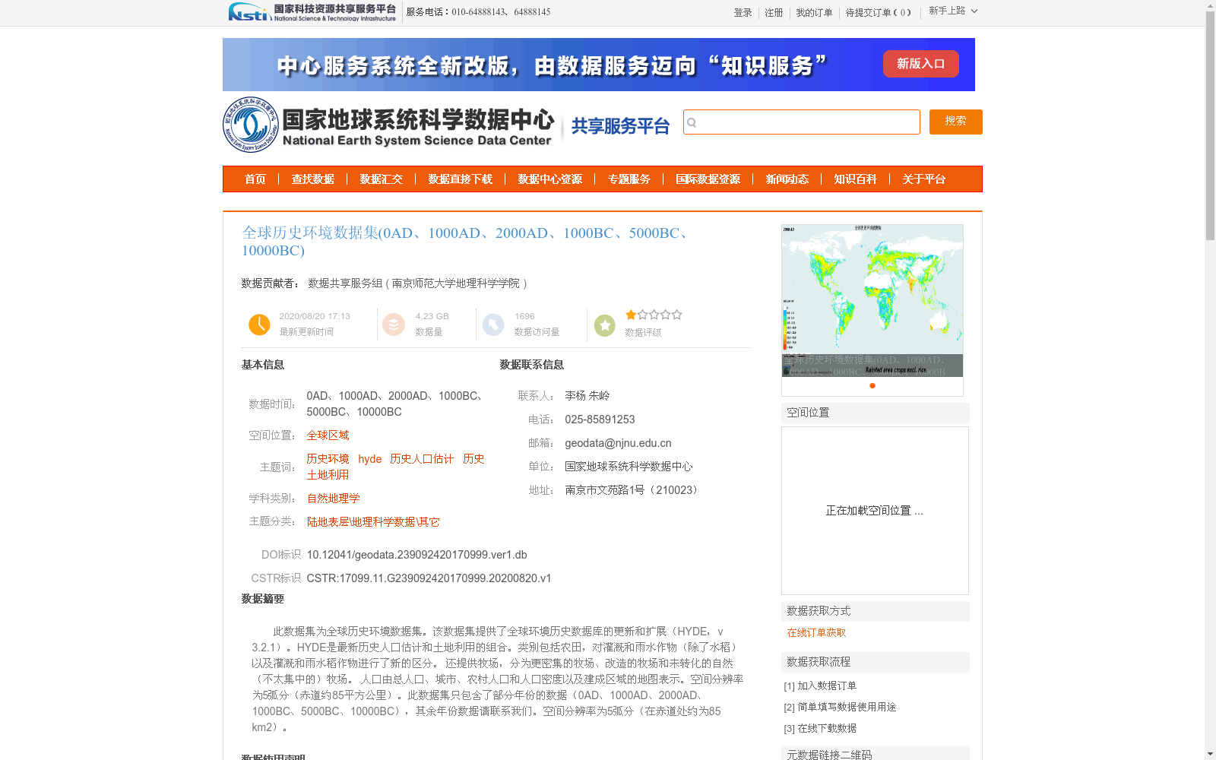The width and height of the screenshot is (1216, 760).
Task: Click the 注册 link
Action: coord(774,13)
